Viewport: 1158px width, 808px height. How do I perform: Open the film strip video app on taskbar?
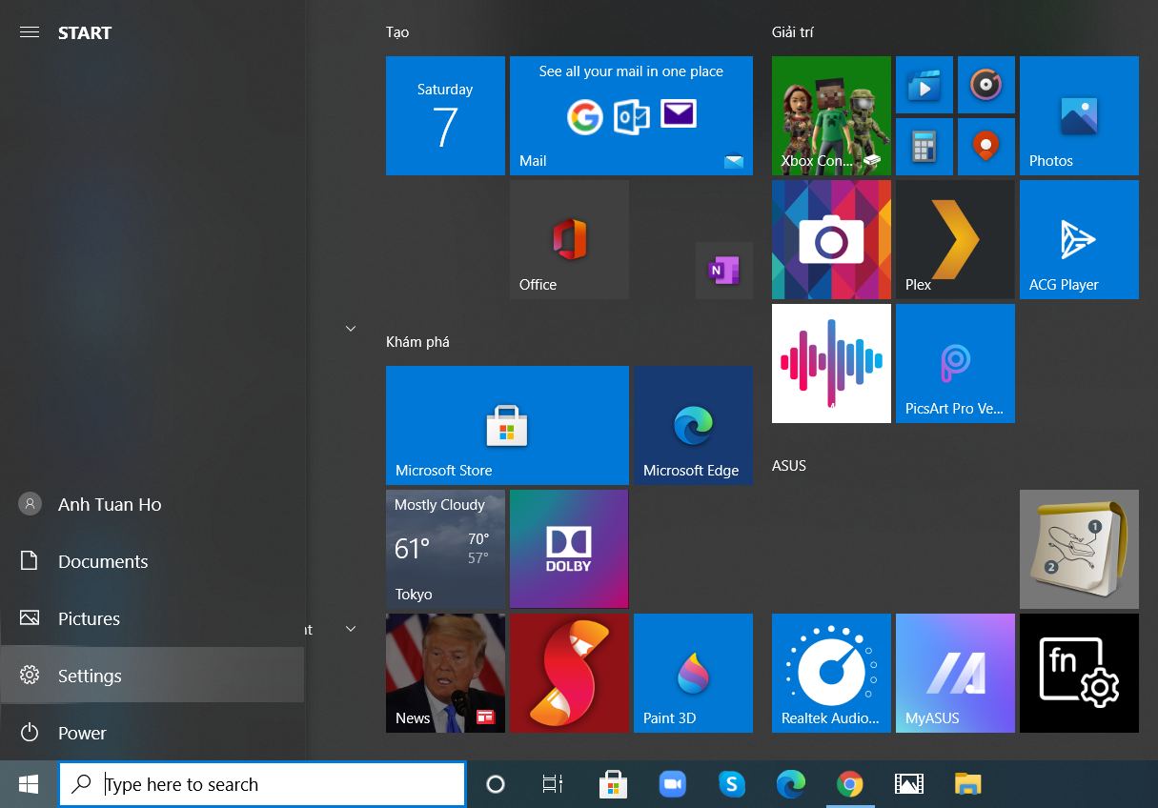coord(909,784)
